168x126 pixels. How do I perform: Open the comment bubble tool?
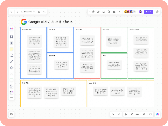(x=104, y=12)
